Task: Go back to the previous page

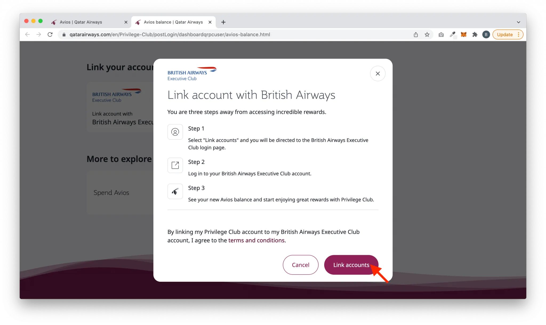Action: pyautogui.click(x=27, y=34)
